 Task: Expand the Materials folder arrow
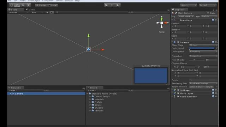pyautogui.click(x=90, y=99)
